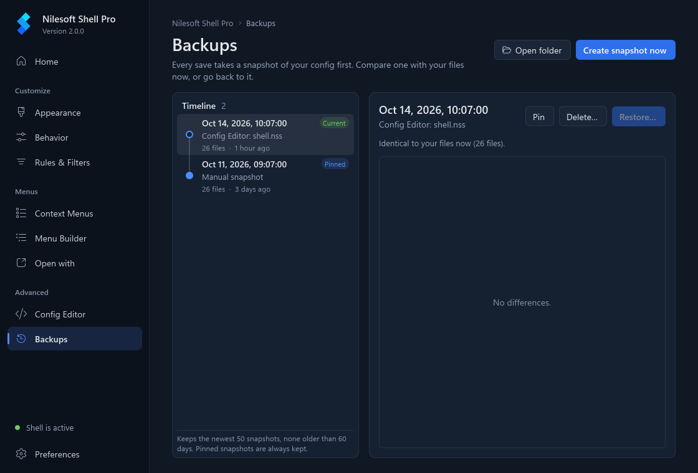The width and height of the screenshot is (698, 473).
Task: Click the Backups breadcrumb item
Action: [261, 23]
